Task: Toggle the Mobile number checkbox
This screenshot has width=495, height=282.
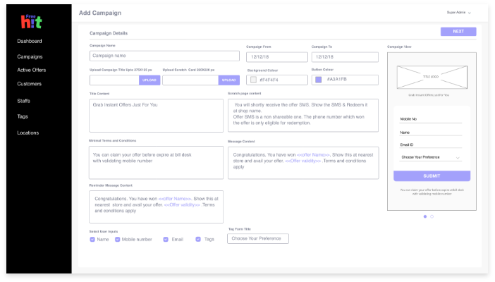Action: (118, 239)
